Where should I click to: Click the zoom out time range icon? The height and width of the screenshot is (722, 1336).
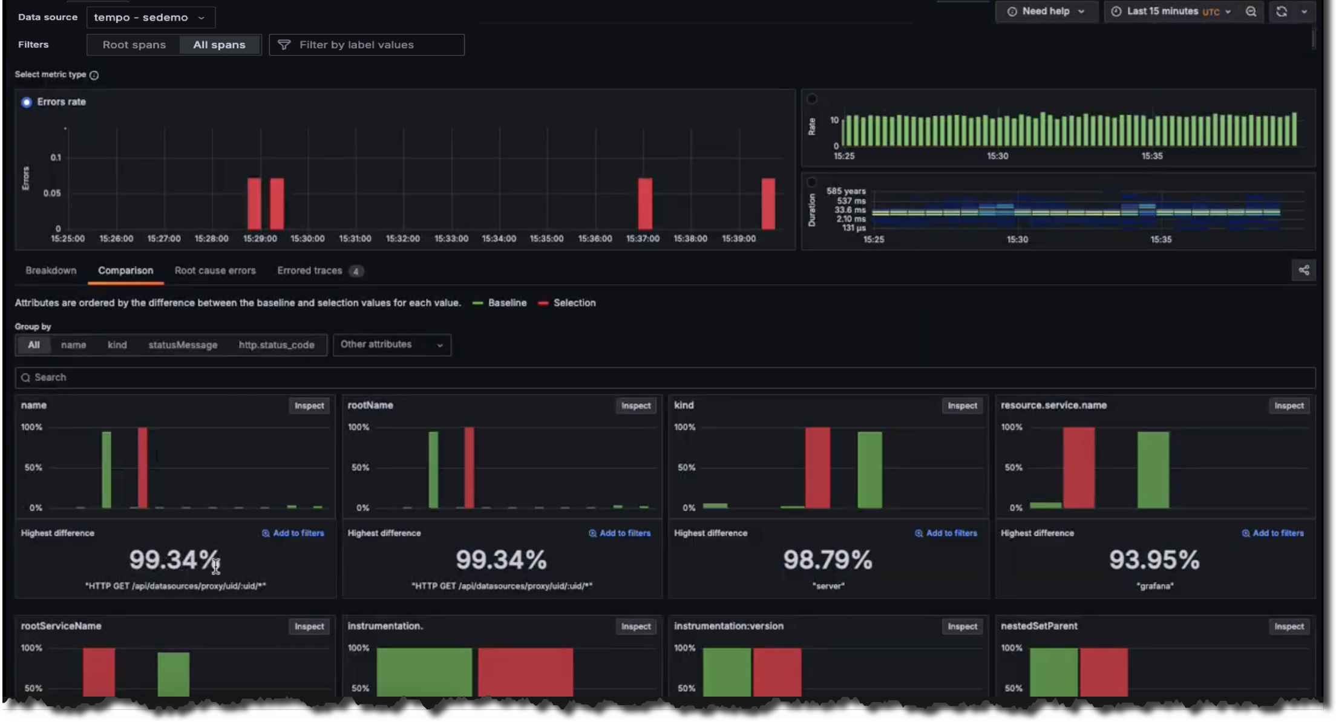[x=1251, y=11]
